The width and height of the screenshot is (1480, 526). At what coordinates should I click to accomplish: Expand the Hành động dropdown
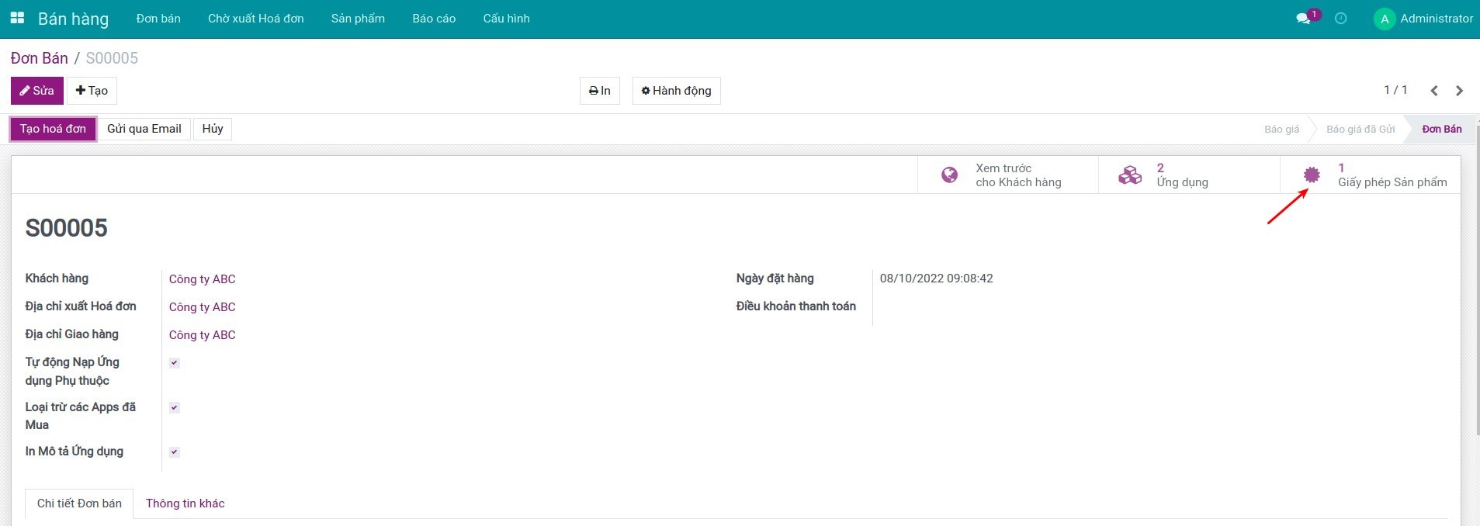[x=676, y=91]
